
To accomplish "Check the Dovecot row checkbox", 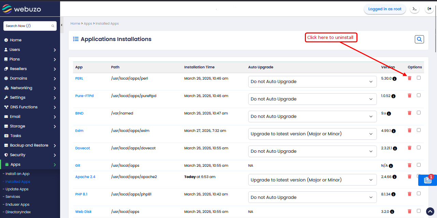I will point(419,148).
